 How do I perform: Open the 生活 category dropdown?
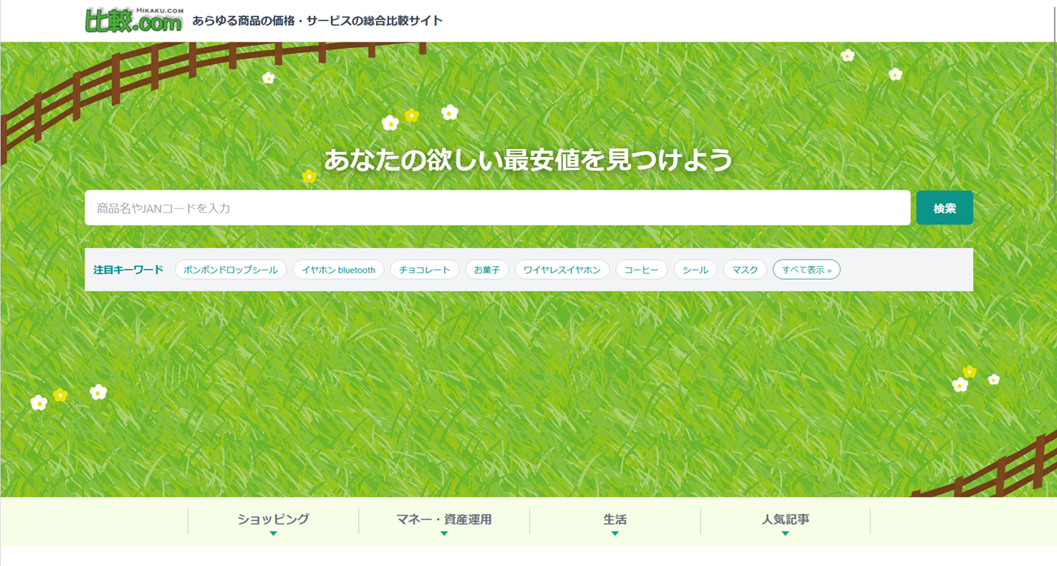click(x=614, y=520)
